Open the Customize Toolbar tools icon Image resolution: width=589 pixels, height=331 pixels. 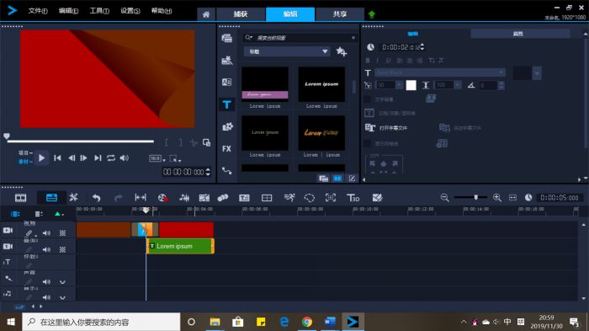[74, 197]
